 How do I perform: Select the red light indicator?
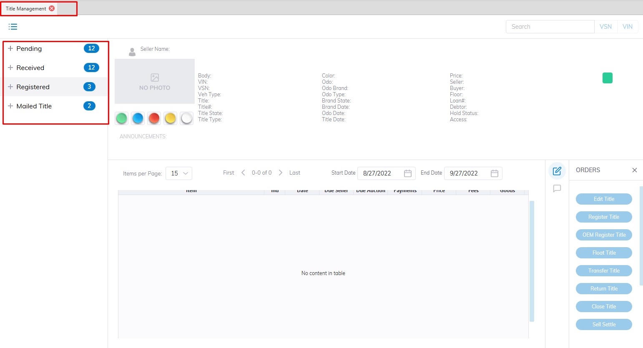(x=154, y=118)
